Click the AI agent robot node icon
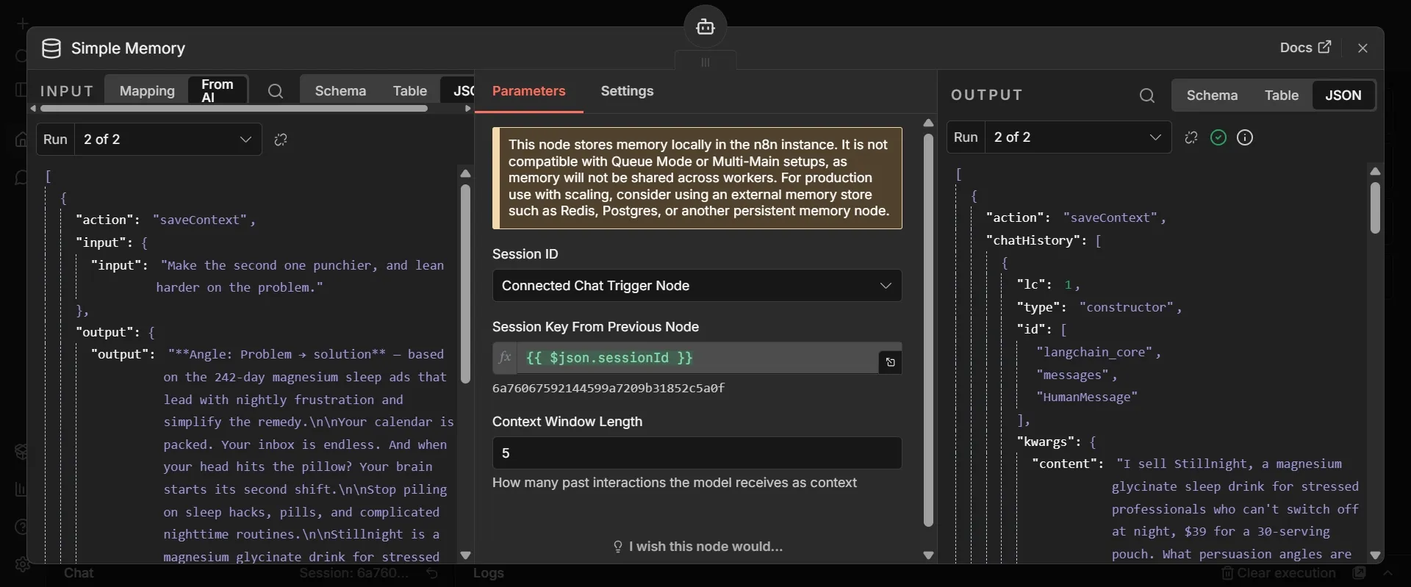The width and height of the screenshot is (1411, 587). tap(705, 26)
